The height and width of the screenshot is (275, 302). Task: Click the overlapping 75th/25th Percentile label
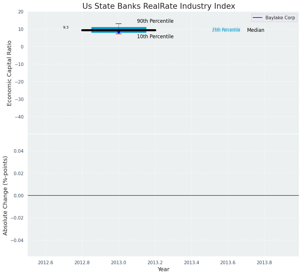click(226, 30)
